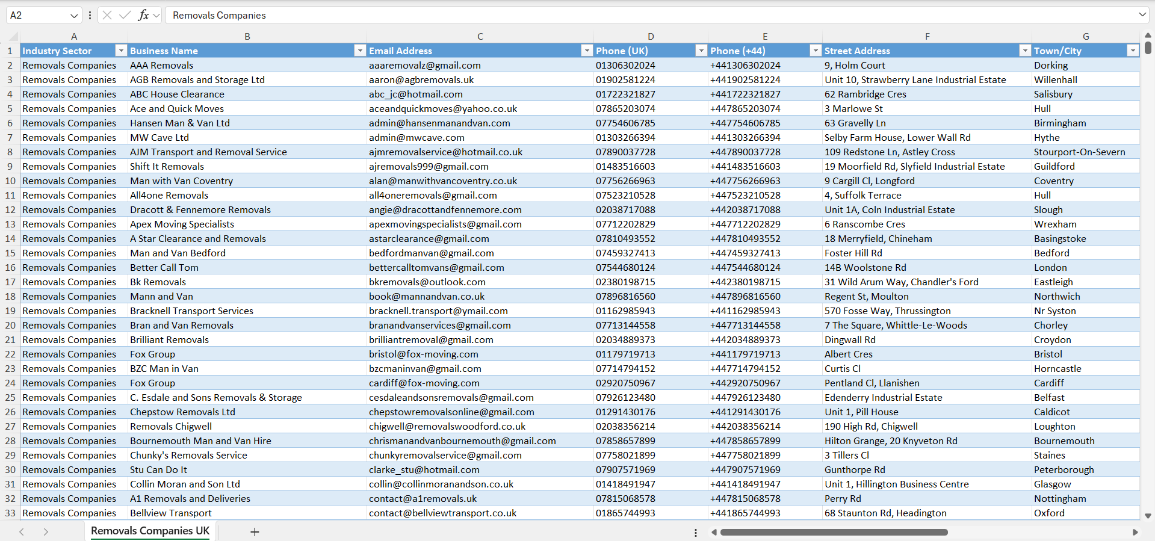Select row 25 header
This screenshot has width=1155, height=541.
[10, 397]
